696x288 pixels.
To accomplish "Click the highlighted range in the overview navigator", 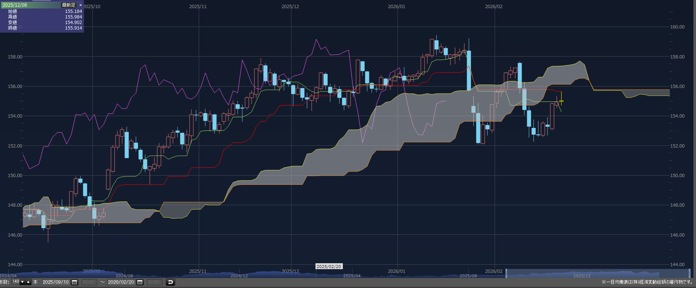I will 598,273.
